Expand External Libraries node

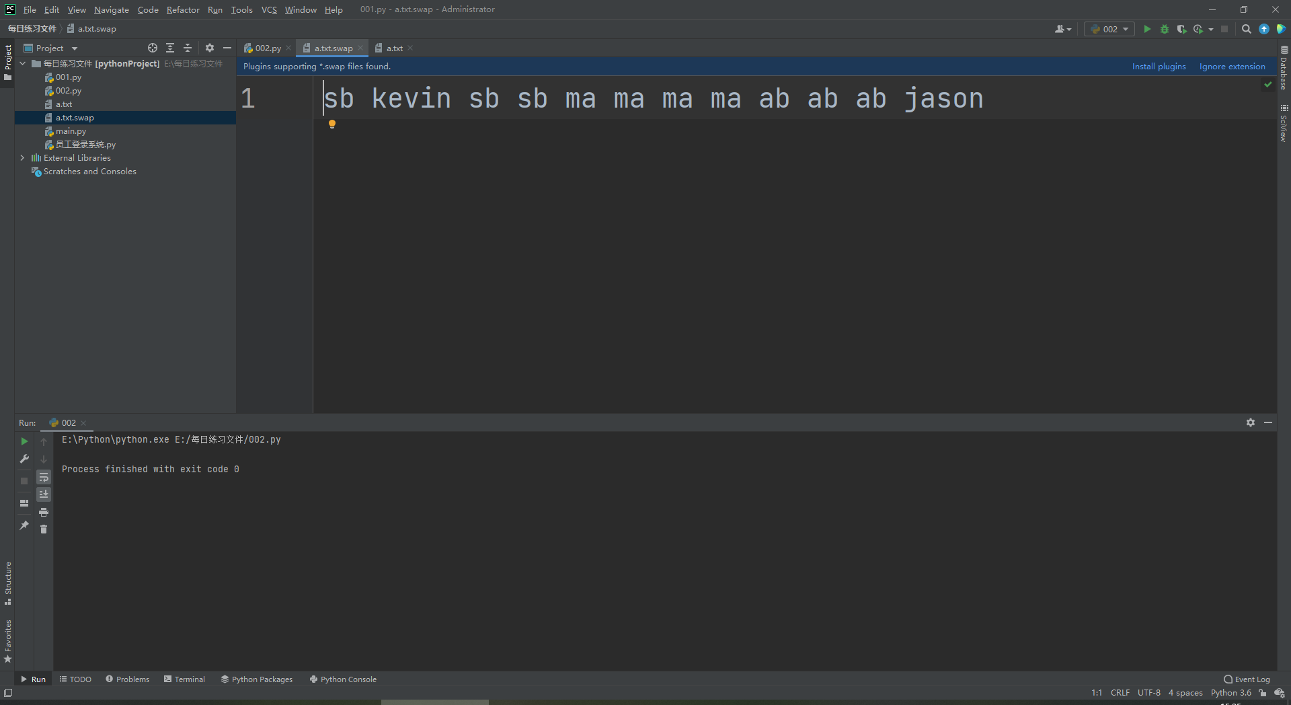(x=23, y=158)
